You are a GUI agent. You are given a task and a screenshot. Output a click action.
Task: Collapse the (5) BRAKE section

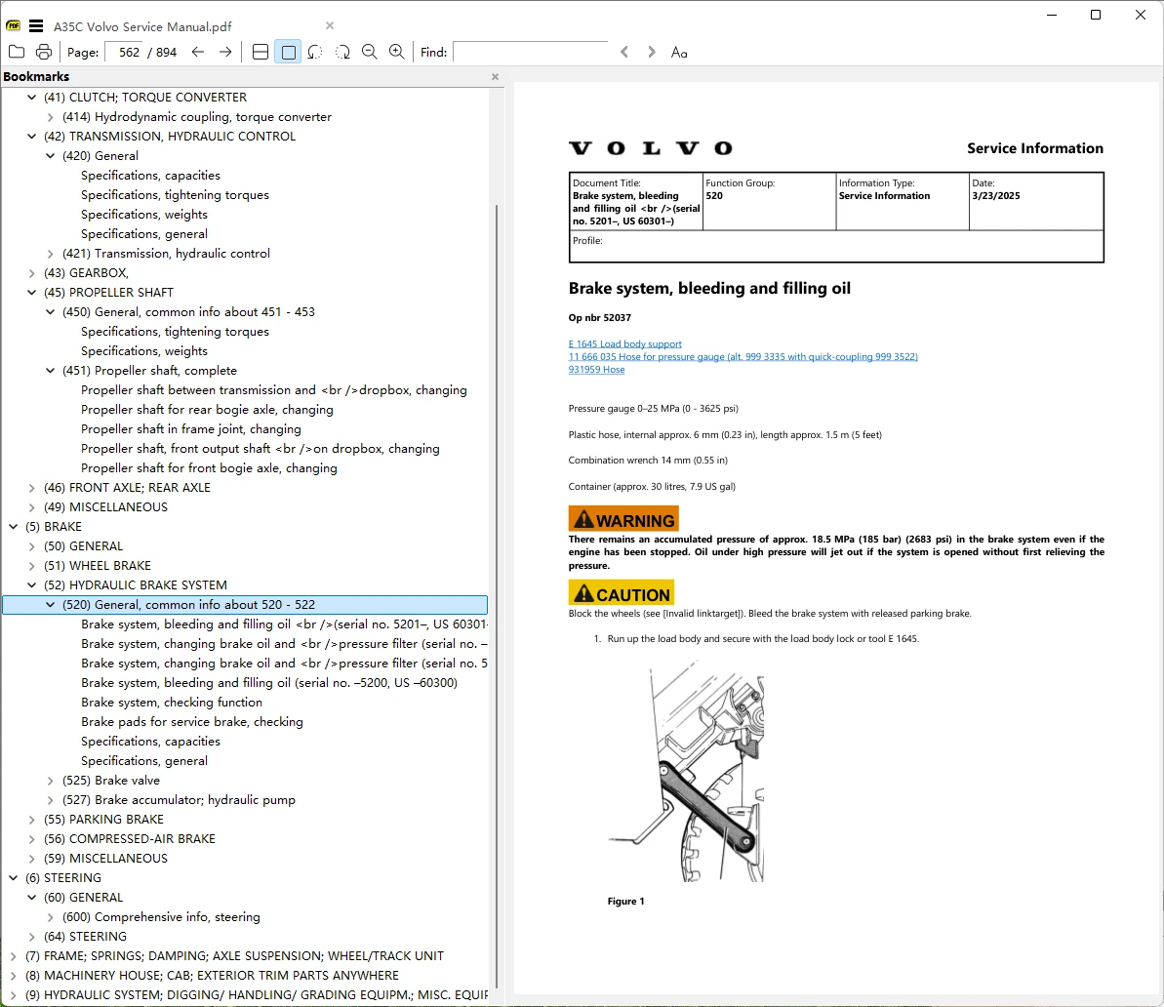pos(14,527)
